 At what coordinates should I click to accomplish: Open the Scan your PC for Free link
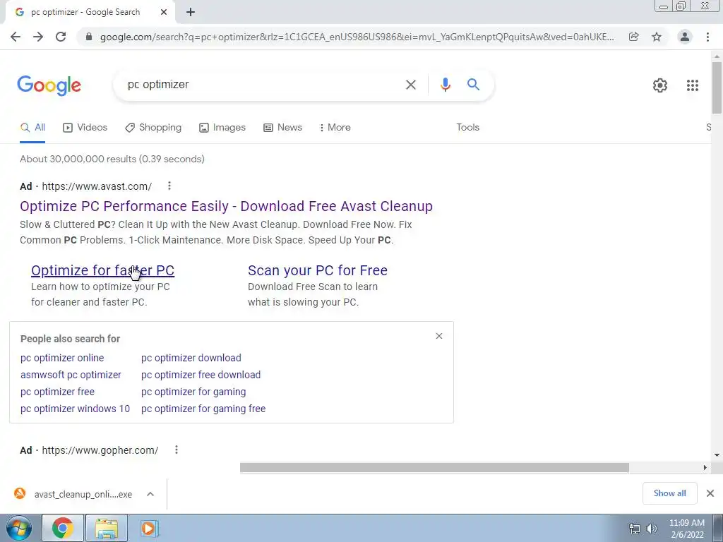pyautogui.click(x=317, y=270)
